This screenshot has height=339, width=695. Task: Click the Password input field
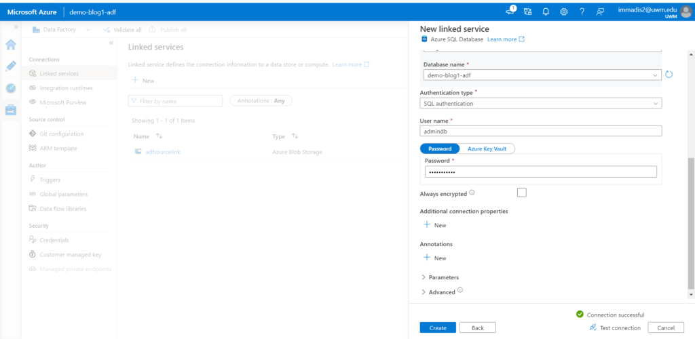click(541, 172)
